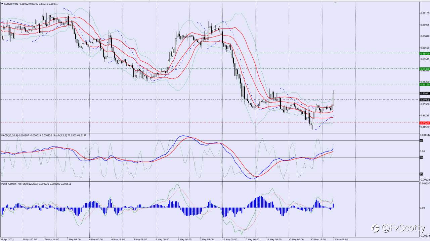The width and height of the screenshot is (430, 241).
Task: Click the 4 May 16:00 time axis label
Action: click(118, 239)
